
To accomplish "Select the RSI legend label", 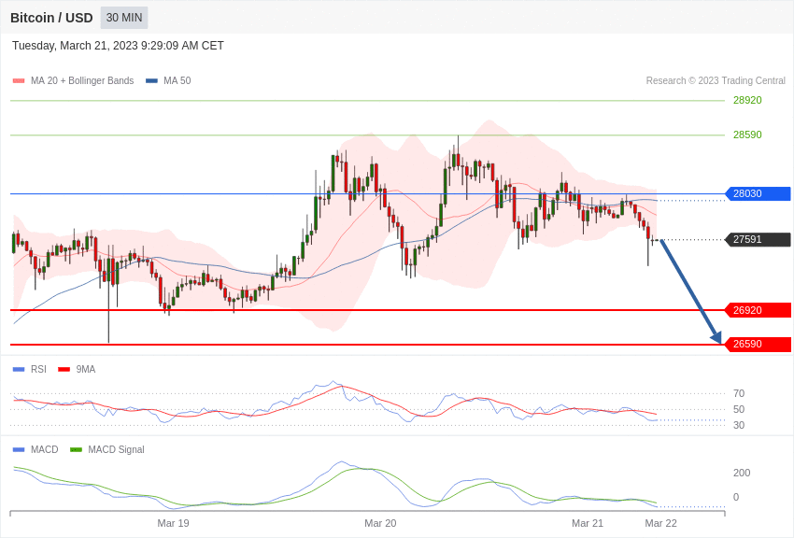I will click(38, 370).
